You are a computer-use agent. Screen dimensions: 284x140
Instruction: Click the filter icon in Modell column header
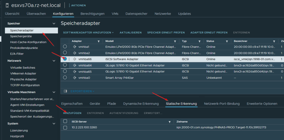coord(175,41)
